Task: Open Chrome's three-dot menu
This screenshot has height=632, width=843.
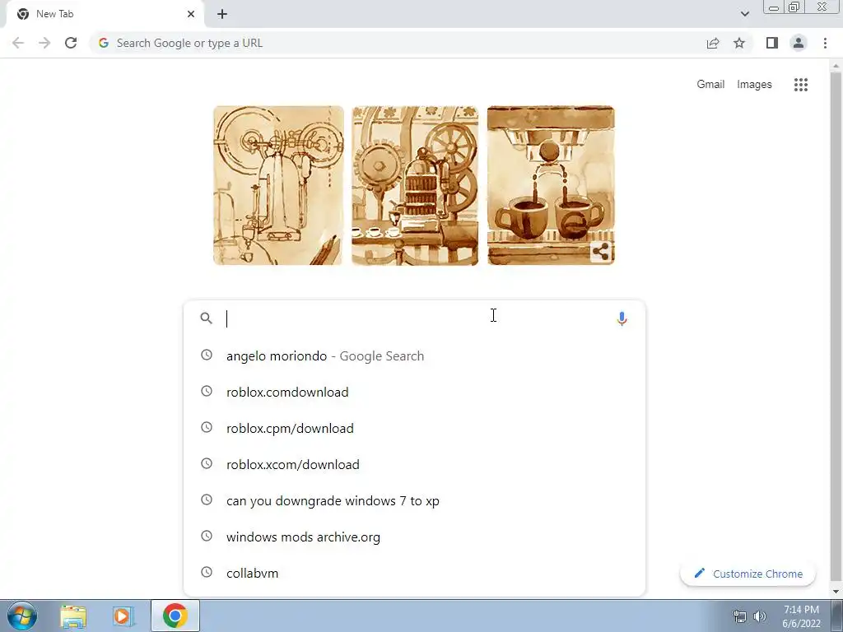Action: click(x=825, y=43)
